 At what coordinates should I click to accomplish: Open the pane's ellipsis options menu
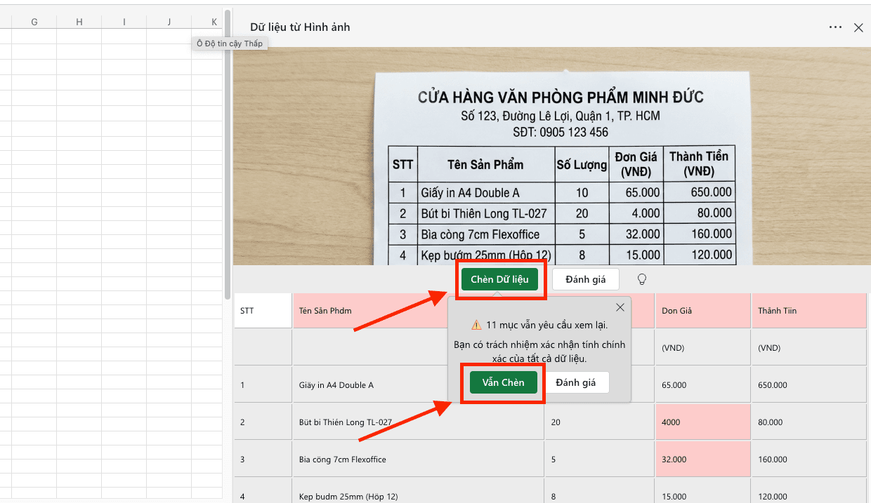(835, 27)
